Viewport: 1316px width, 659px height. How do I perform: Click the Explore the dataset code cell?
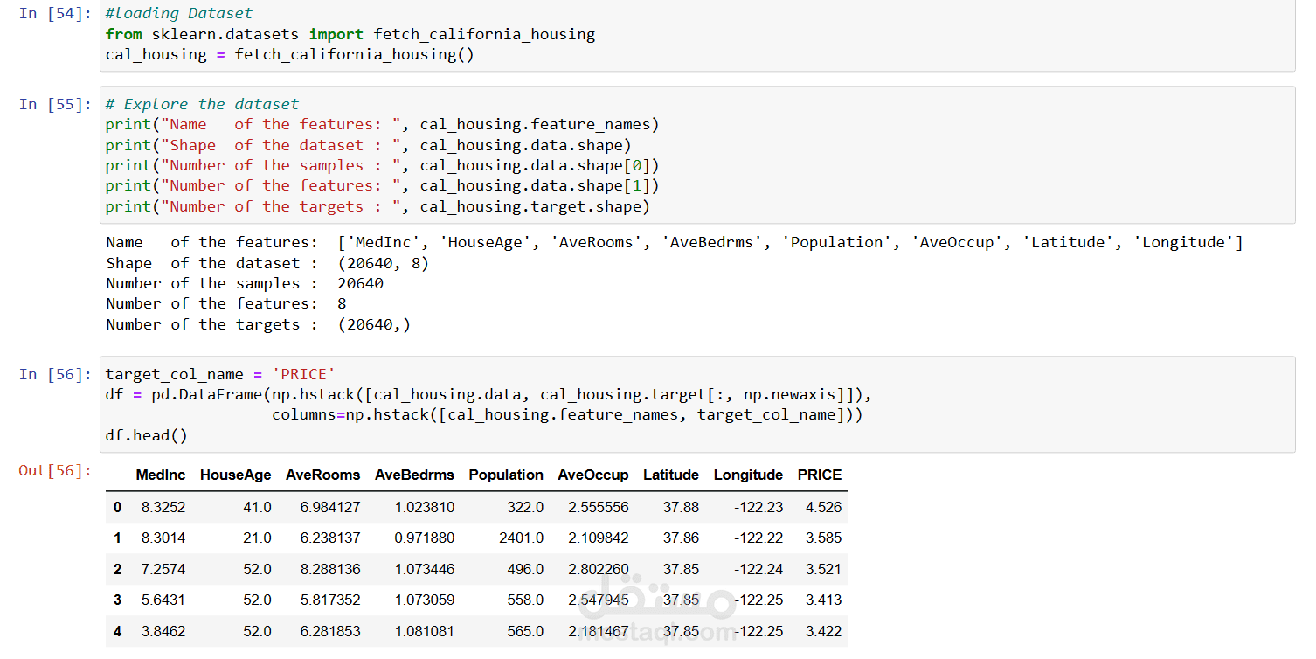(x=697, y=155)
